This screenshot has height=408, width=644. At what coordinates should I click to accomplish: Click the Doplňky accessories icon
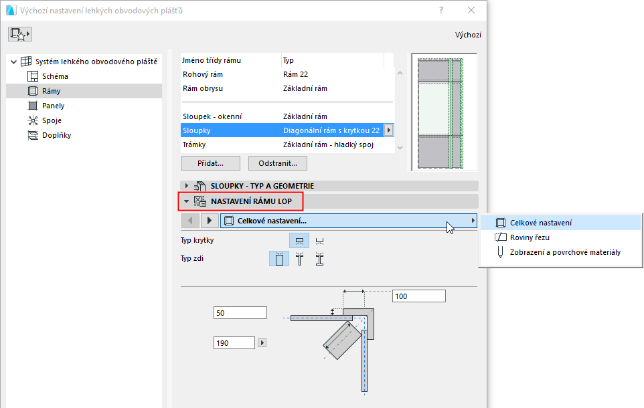click(32, 136)
